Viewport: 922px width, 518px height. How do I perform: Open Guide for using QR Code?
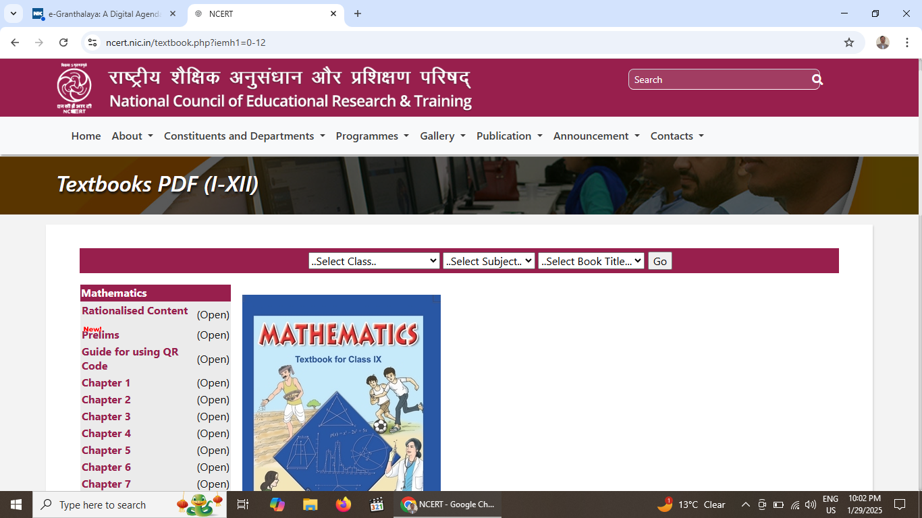[130, 359]
